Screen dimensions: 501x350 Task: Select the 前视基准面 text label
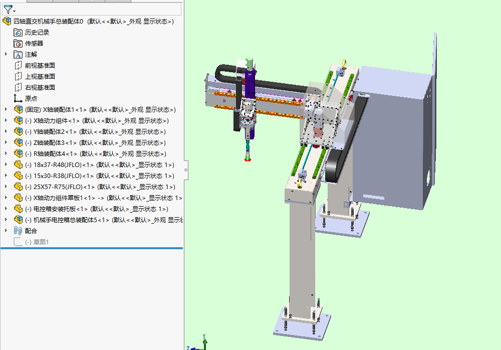pos(40,66)
